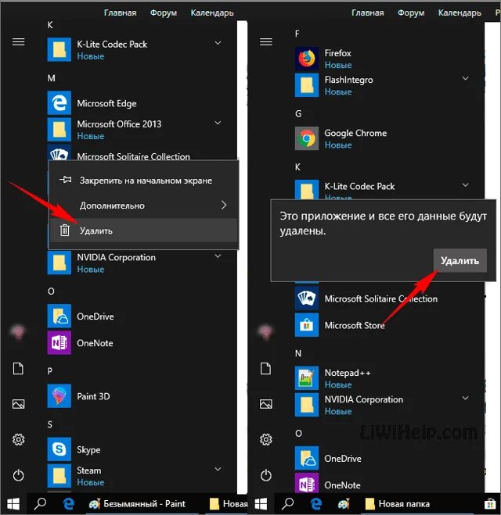Expand the NVIDIA Corporation folder in the right menu
The image size is (501, 515).
(465, 398)
